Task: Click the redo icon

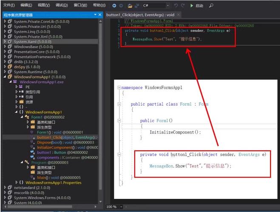Action: [183, 6]
